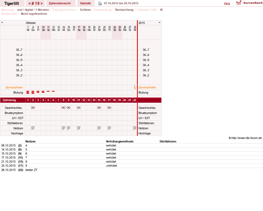Visit the http://www.nfp-forum.de link

pyautogui.click(x=246, y=138)
